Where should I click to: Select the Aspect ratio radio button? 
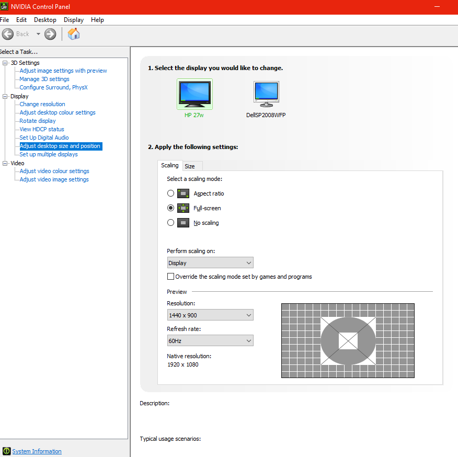[x=170, y=193]
